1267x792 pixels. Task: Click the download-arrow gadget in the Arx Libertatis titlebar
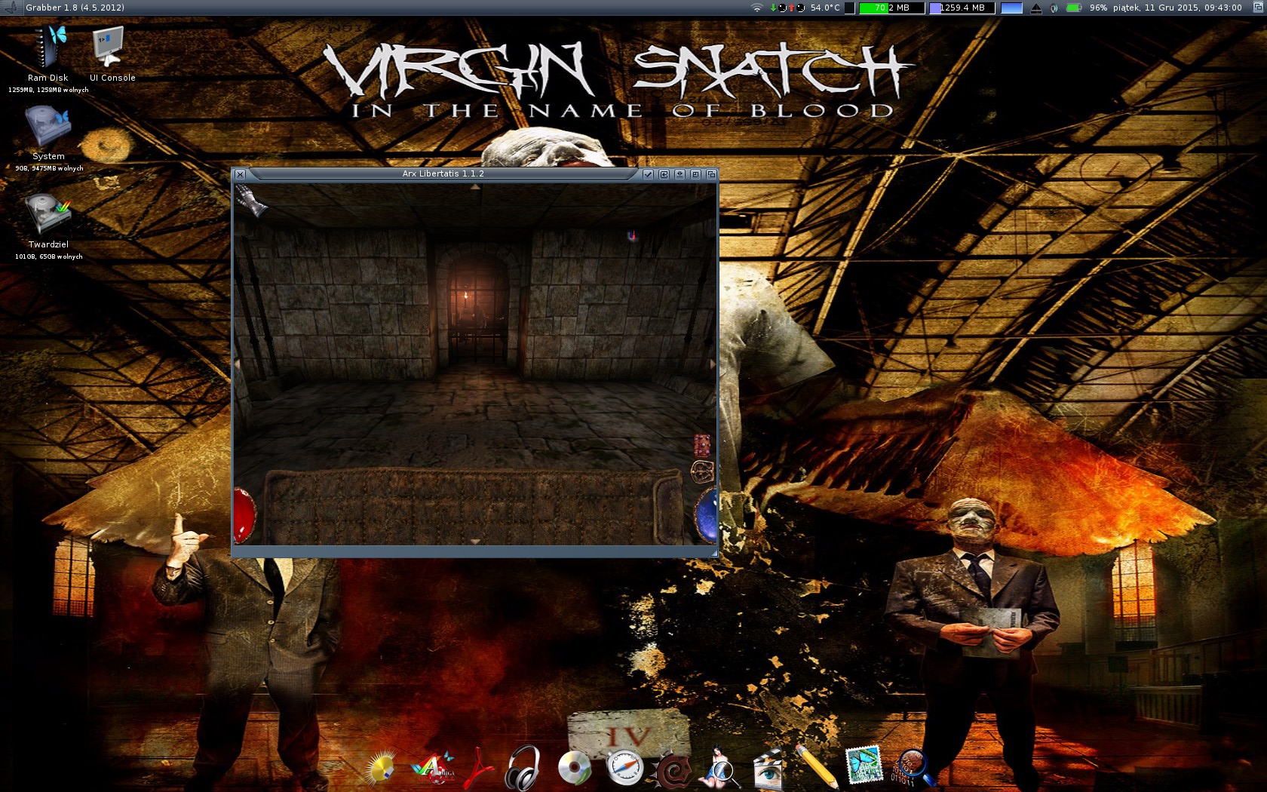pos(680,174)
